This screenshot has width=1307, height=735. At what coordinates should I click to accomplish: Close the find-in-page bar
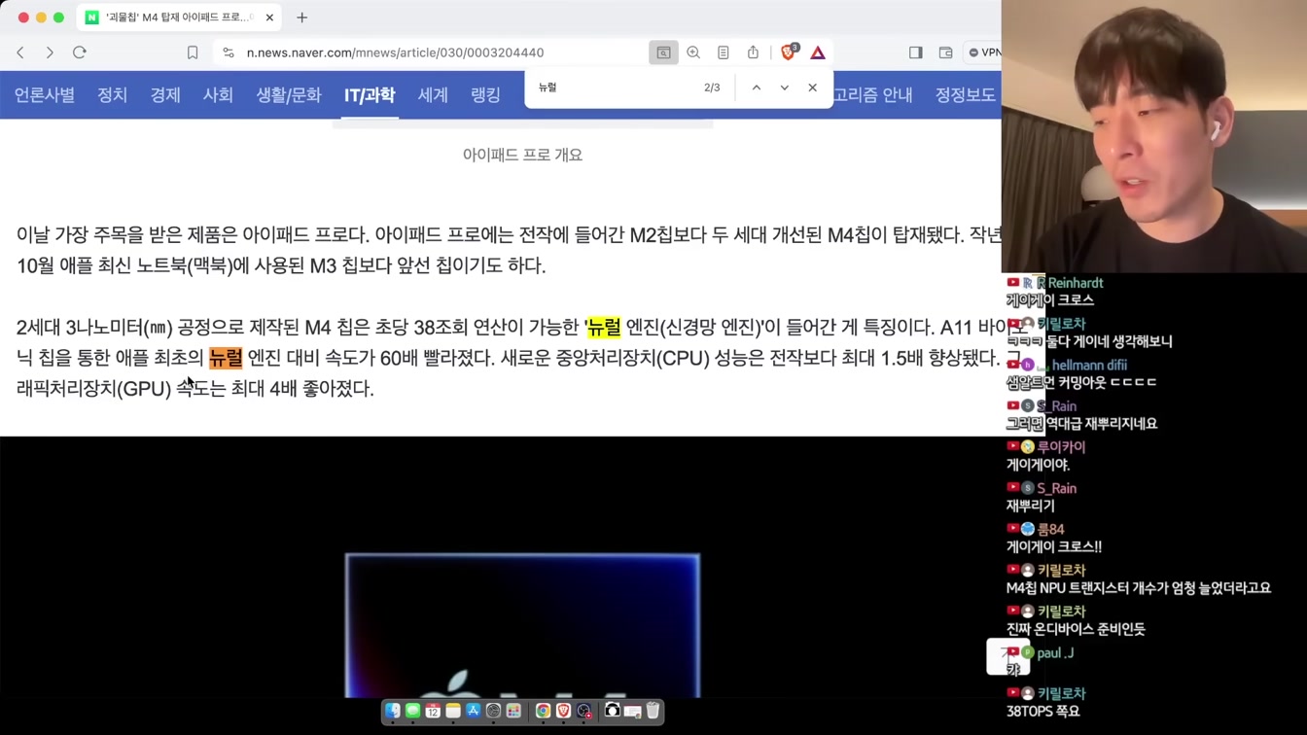[813, 87]
